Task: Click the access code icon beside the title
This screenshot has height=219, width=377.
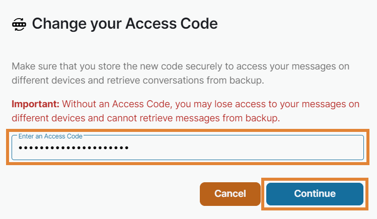Action: pyautogui.click(x=19, y=24)
